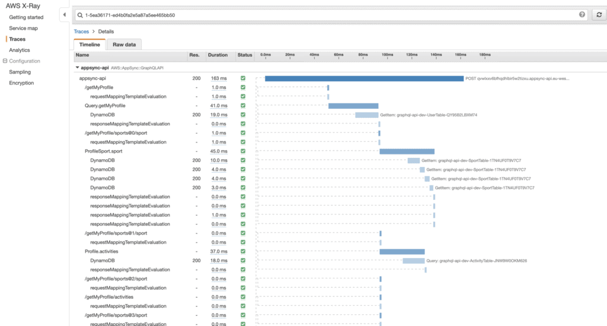Open the help question mark icon
This screenshot has width=607, height=326.
[582, 15]
